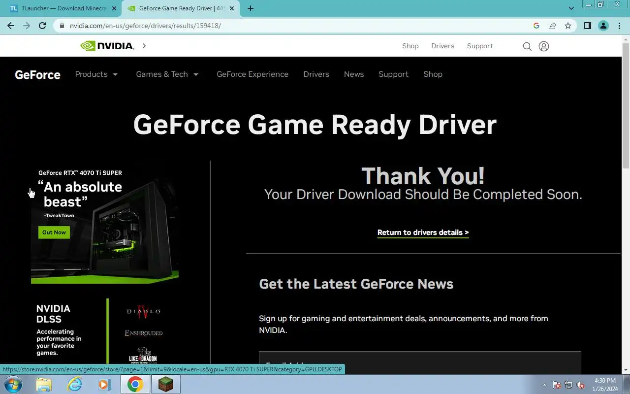Launch Internet Explorer from taskbar

[74, 384]
